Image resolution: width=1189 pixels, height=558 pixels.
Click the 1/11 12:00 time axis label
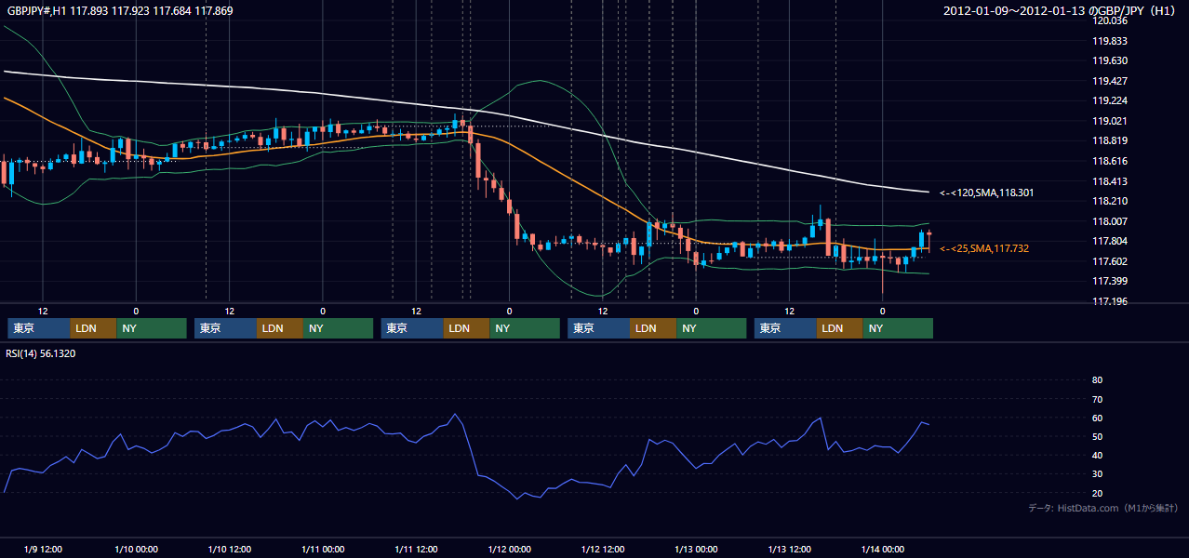click(x=416, y=549)
